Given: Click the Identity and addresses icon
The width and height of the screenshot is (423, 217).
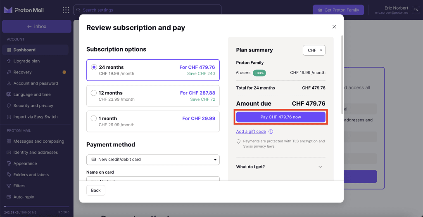Looking at the screenshot, I should (9, 152).
